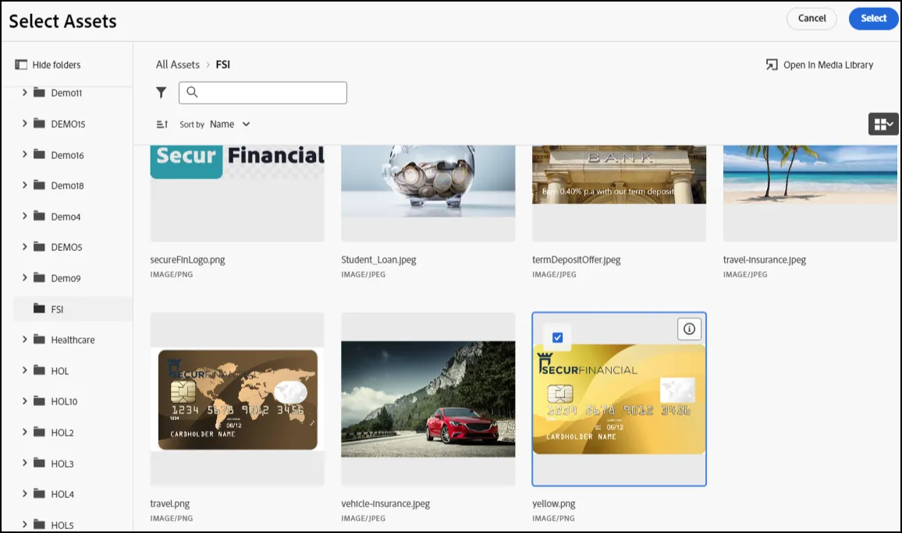Click the Open in Media Library icon

point(772,65)
